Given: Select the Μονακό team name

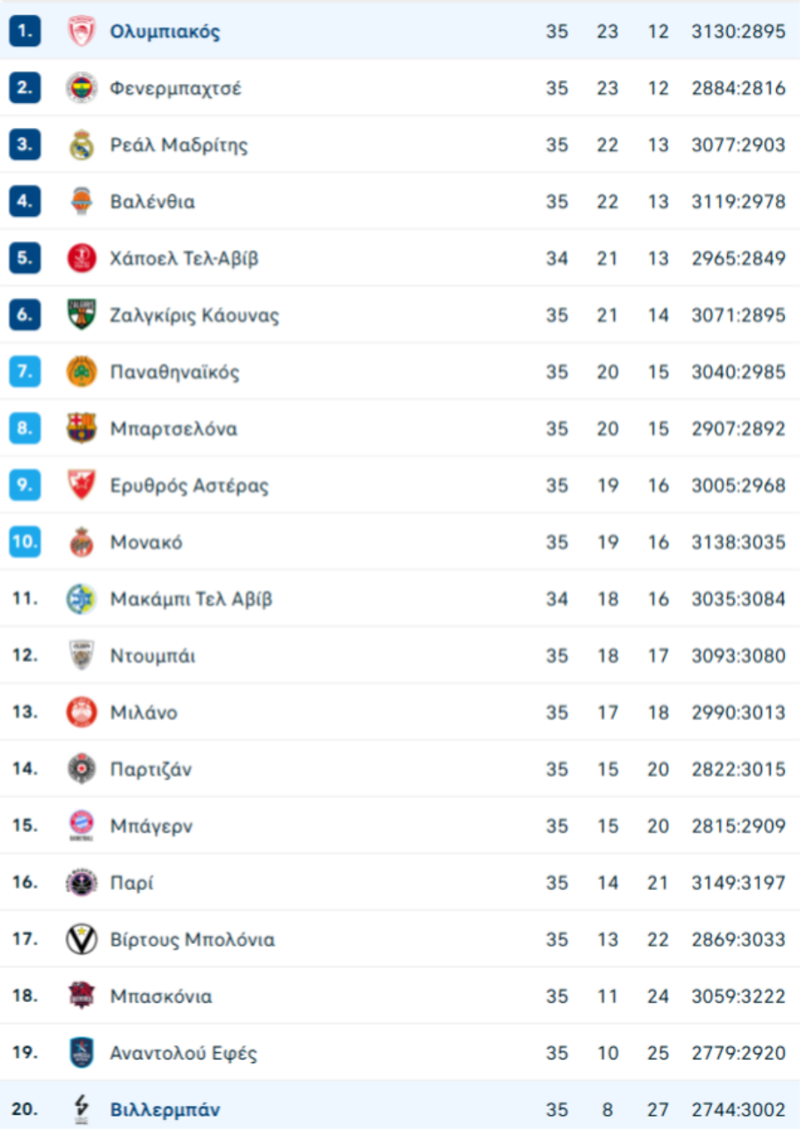Looking at the screenshot, I should 146,542.
